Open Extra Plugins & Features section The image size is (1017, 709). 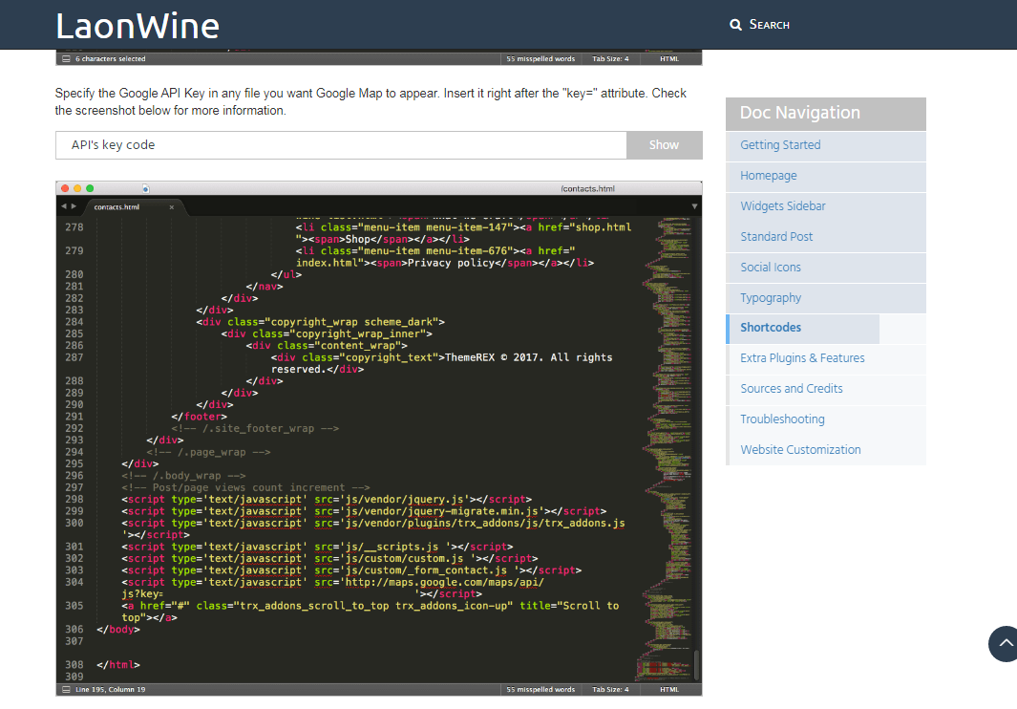pyautogui.click(x=802, y=357)
